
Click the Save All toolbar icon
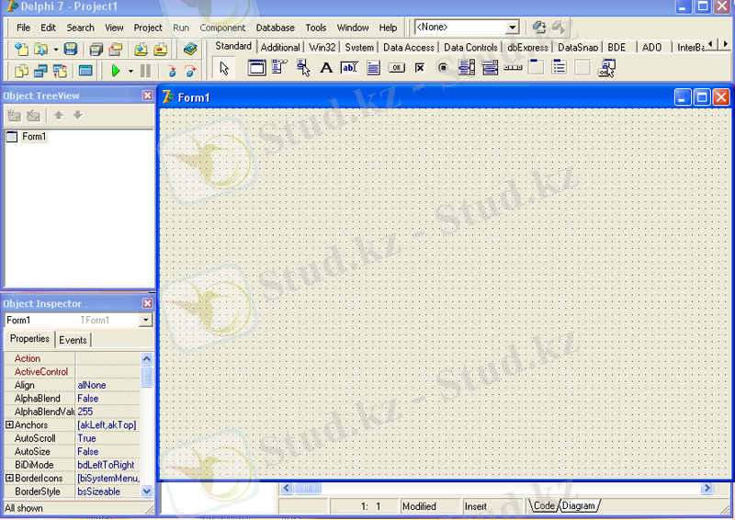[x=96, y=49]
